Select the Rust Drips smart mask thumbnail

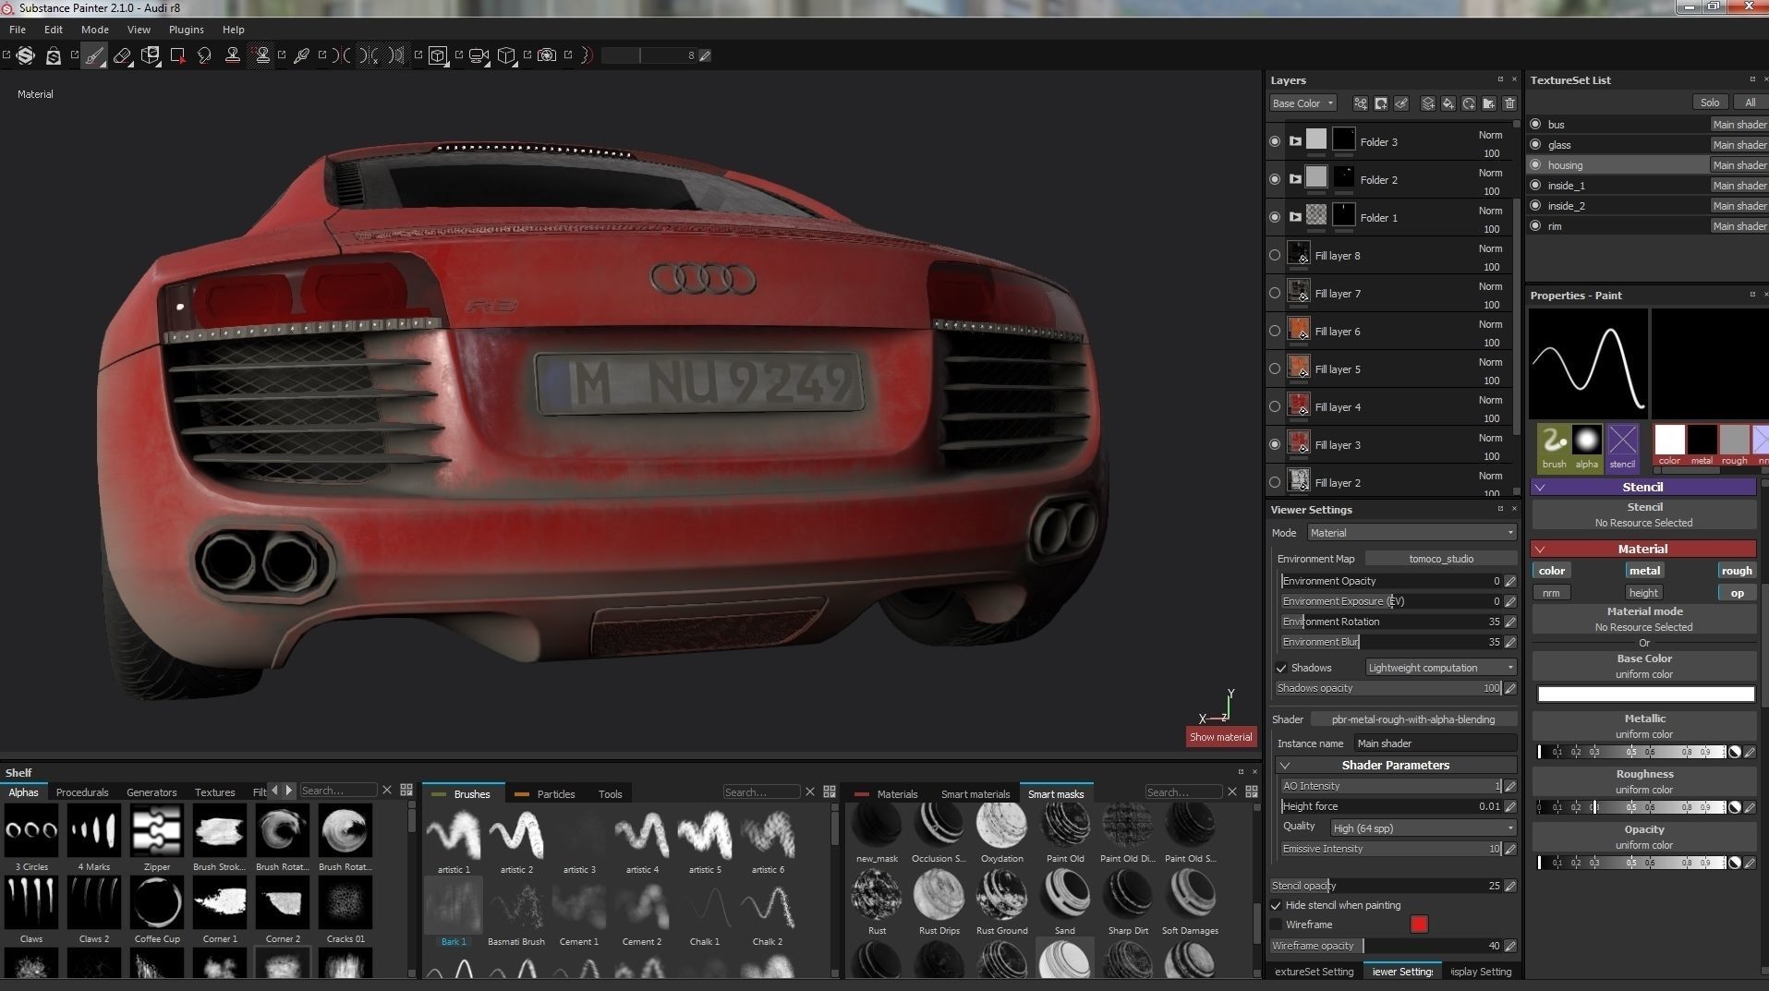click(x=939, y=896)
